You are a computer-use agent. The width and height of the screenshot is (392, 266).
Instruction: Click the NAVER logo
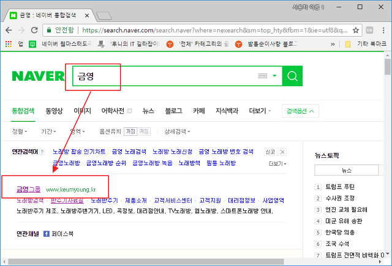click(x=38, y=76)
